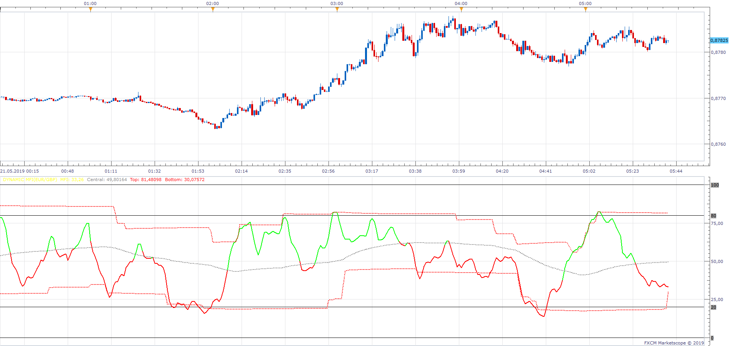Select the current price label 0,87825
732x346 pixels.
click(719, 40)
